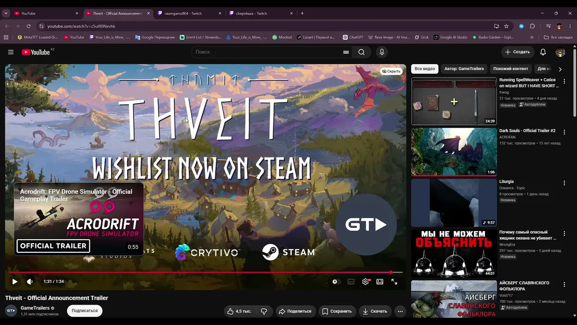Open the tab search dropdown arrow
The height and width of the screenshot is (325, 577).
[x=6, y=14]
